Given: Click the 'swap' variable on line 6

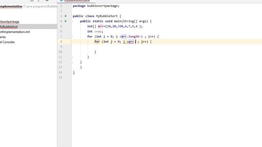Looking at the screenshot, I should [x=98, y=31].
